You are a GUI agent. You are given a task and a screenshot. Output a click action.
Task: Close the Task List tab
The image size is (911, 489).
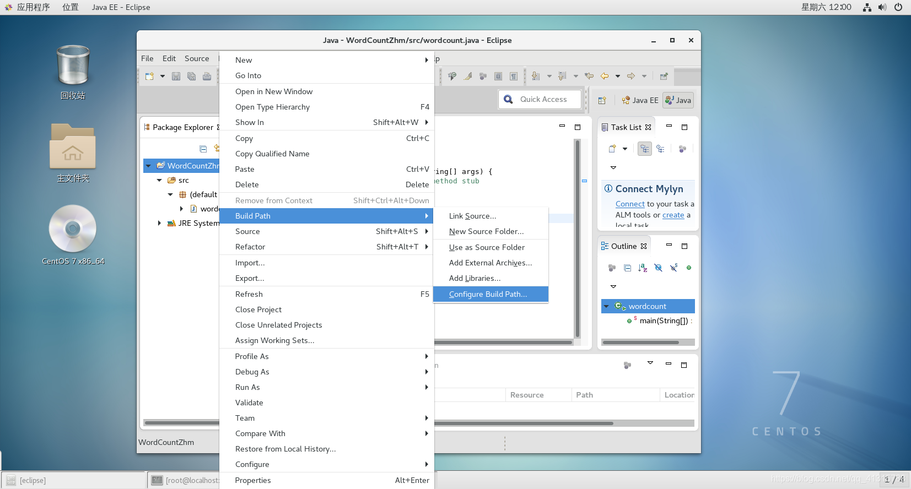pyautogui.click(x=648, y=127)
